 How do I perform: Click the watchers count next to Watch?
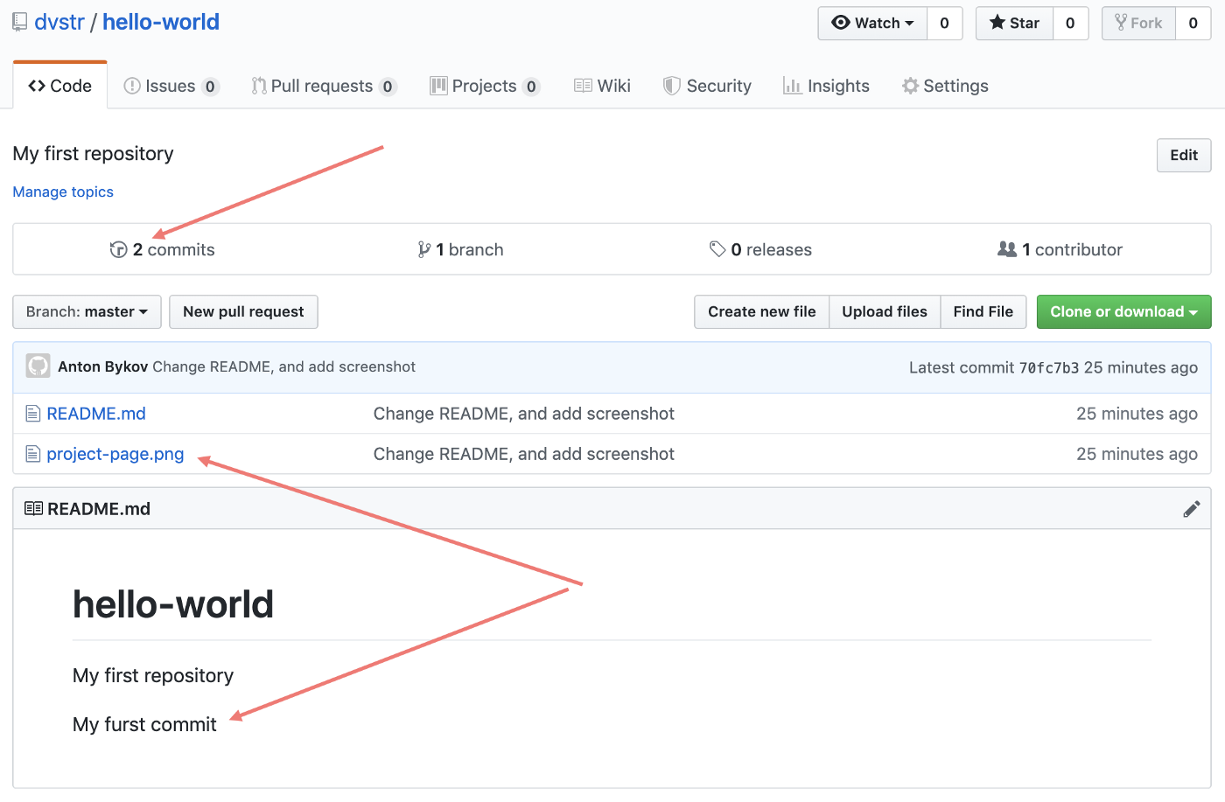[x=945, y=24]
